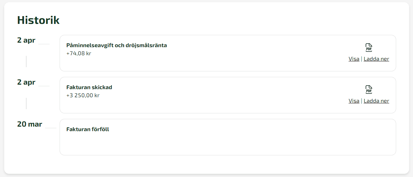Click the Fakturan skickad title
The image size is (413, 177).
pyautogui.click(x=89, y=87)
